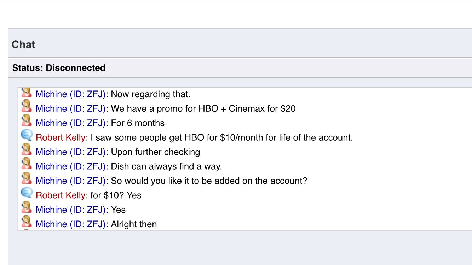Click 'Michine (ID: ZFJ)' name on 'Upon further checking' line

click(71, 152)
